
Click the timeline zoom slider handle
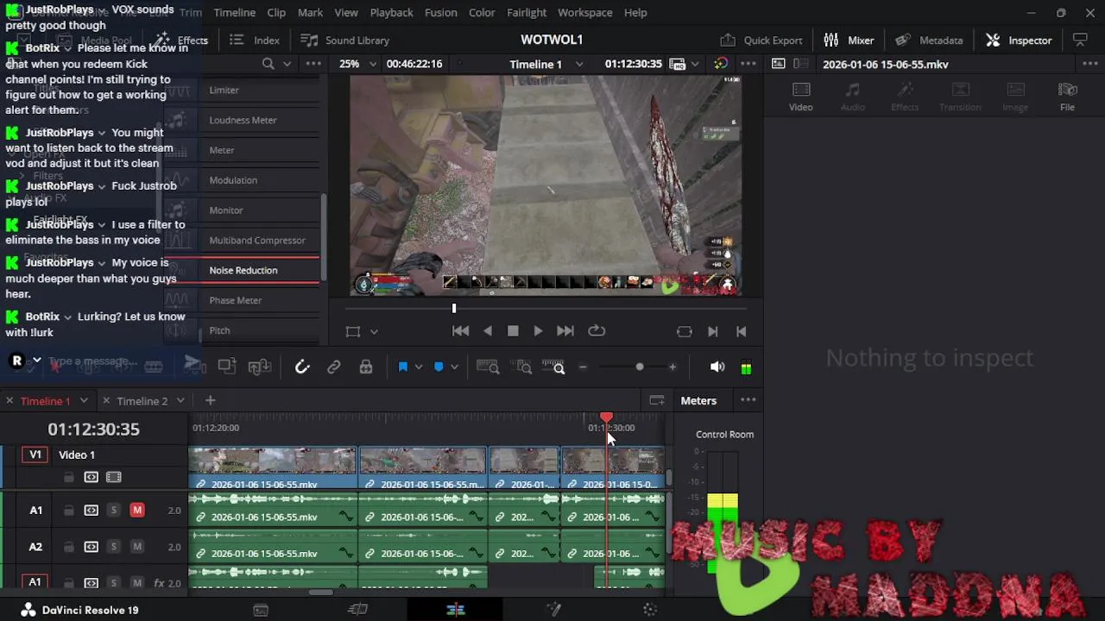[640, 367]
